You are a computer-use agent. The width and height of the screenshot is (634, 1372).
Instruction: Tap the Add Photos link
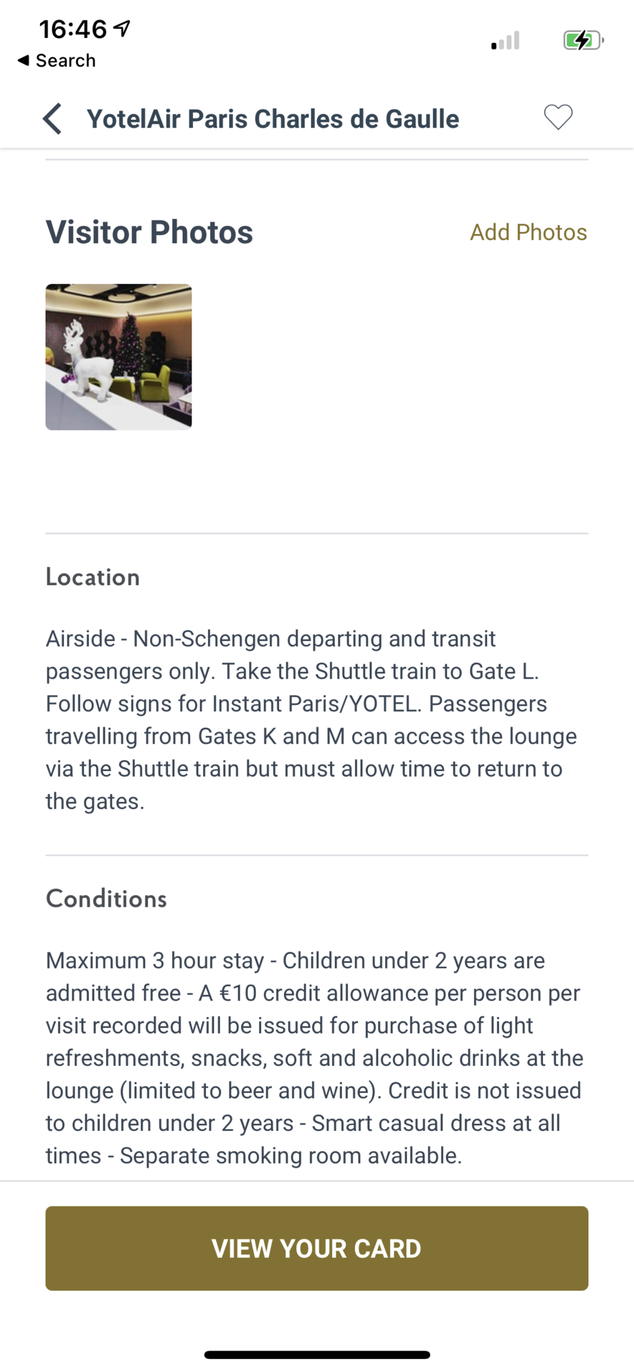coord(528,232)
